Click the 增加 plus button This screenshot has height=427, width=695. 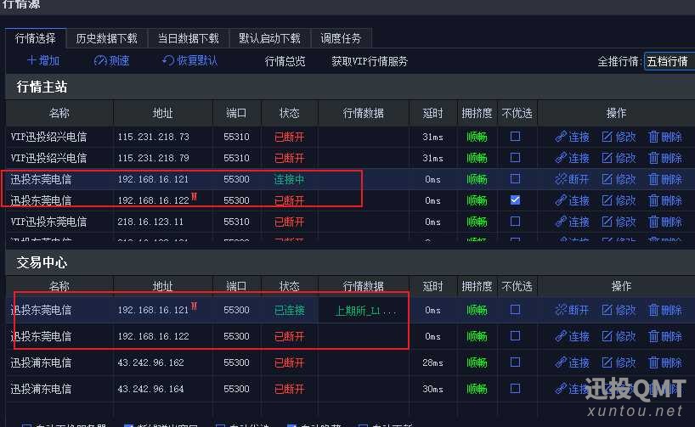[43, 60]
